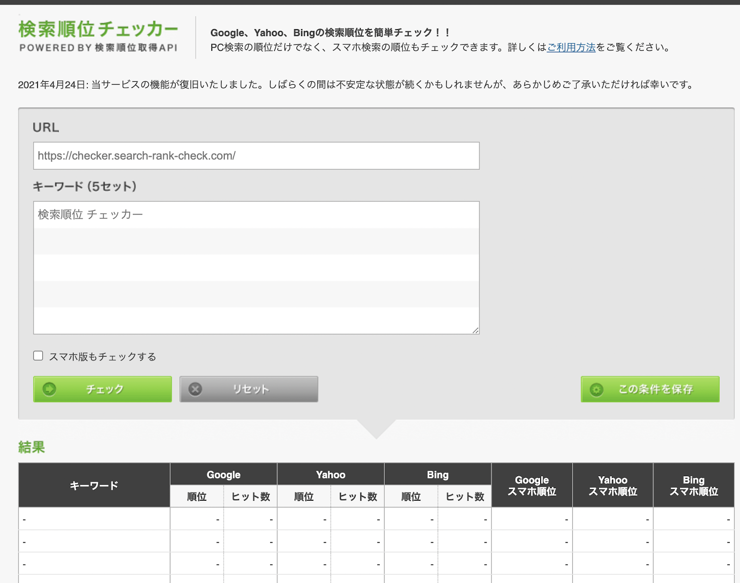Screen dimensions: 740x583
Task: Click the URL field label
Action: click(x=46, y=127)
